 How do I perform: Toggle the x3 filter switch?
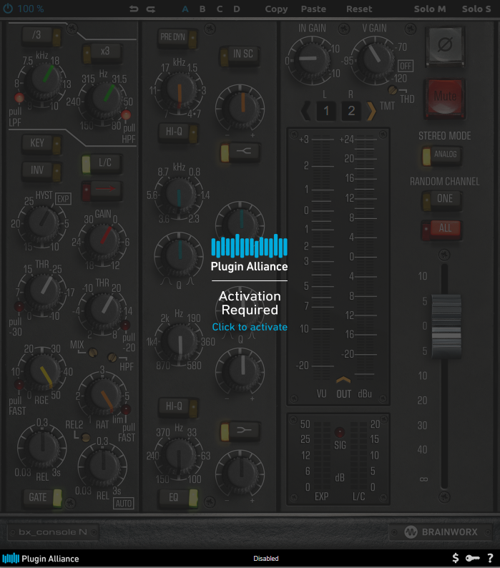102,52
